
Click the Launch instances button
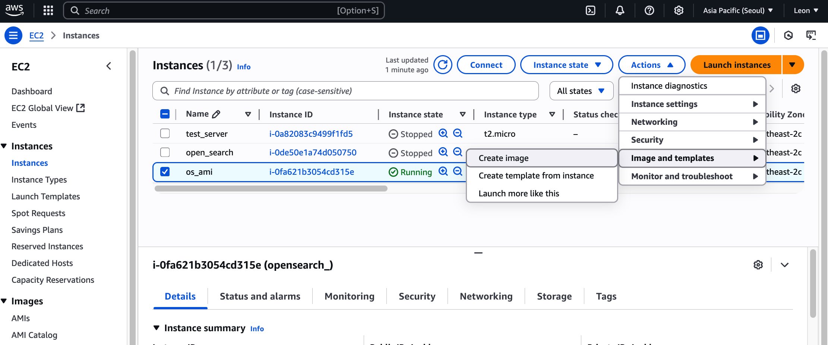pos(736,65)
